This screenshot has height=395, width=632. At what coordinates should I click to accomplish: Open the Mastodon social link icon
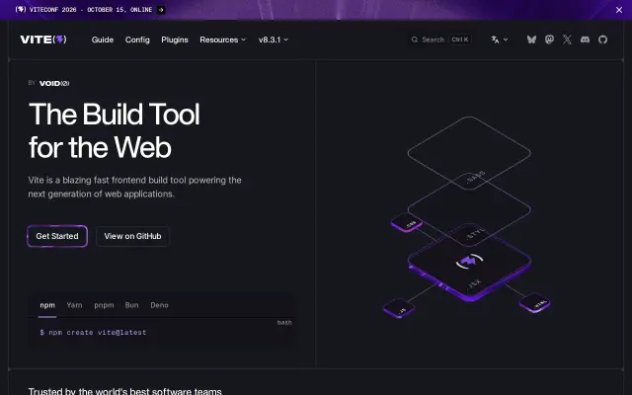click(549, 39)
